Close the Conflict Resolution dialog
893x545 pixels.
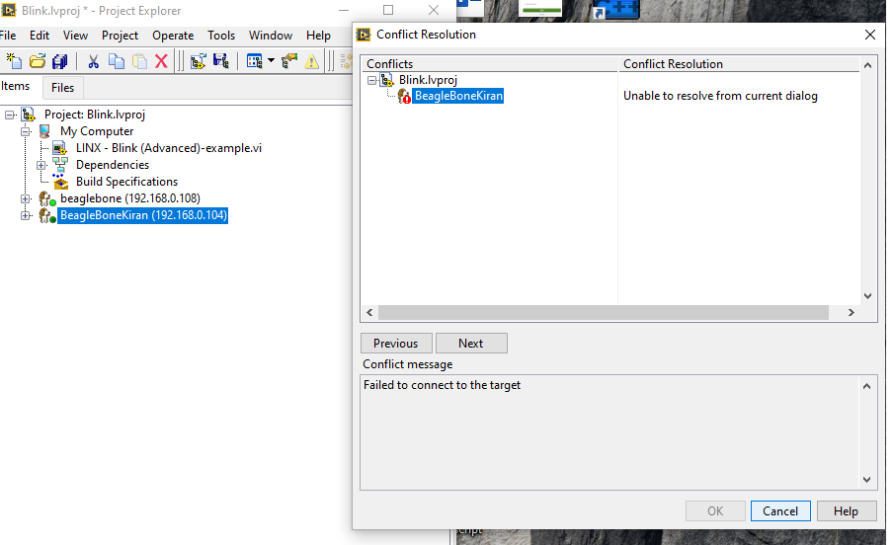pos(870,35)
